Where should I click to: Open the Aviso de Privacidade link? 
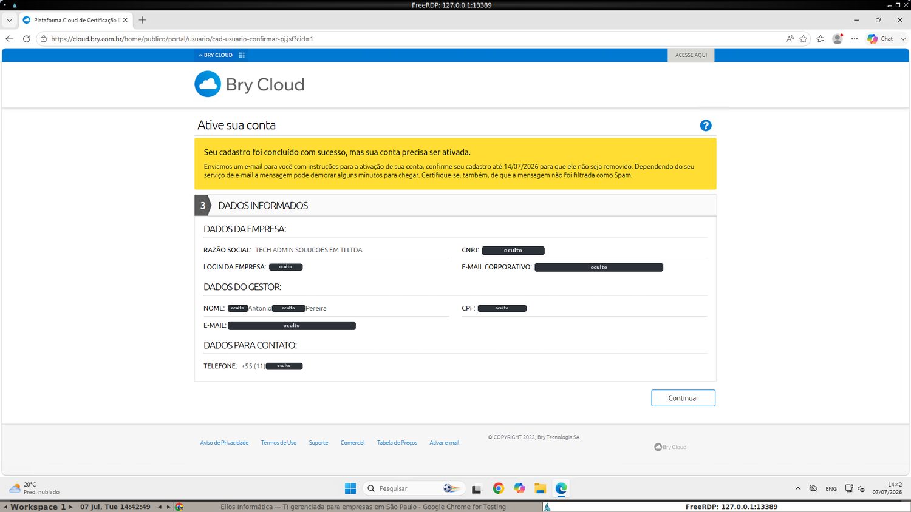224,443
